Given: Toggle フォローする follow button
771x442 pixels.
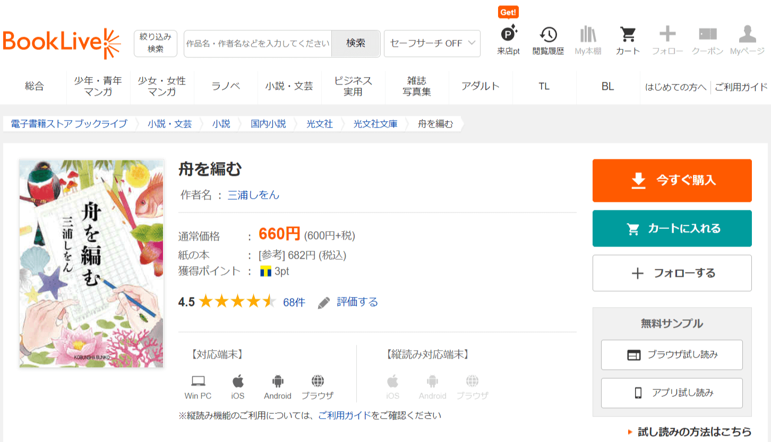Looking at the screenshot, I should tap(672, 273).
